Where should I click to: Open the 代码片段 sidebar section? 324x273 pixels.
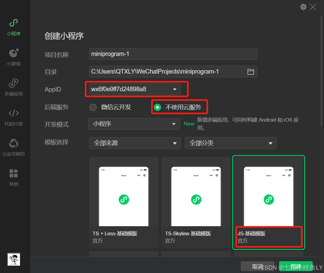coord(14,118)
